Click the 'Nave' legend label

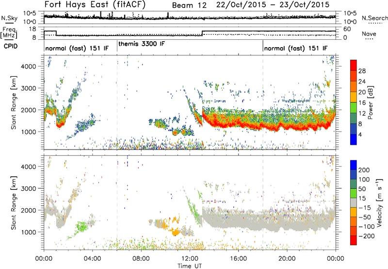pyautogui.click(x=369, y=34)
